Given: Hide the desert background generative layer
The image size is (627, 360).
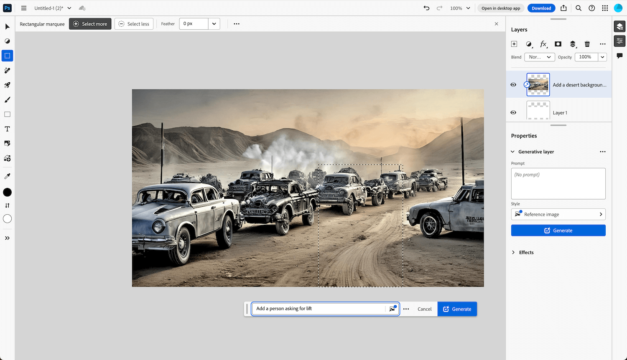Looking at the screenshot, I should 513,85.
